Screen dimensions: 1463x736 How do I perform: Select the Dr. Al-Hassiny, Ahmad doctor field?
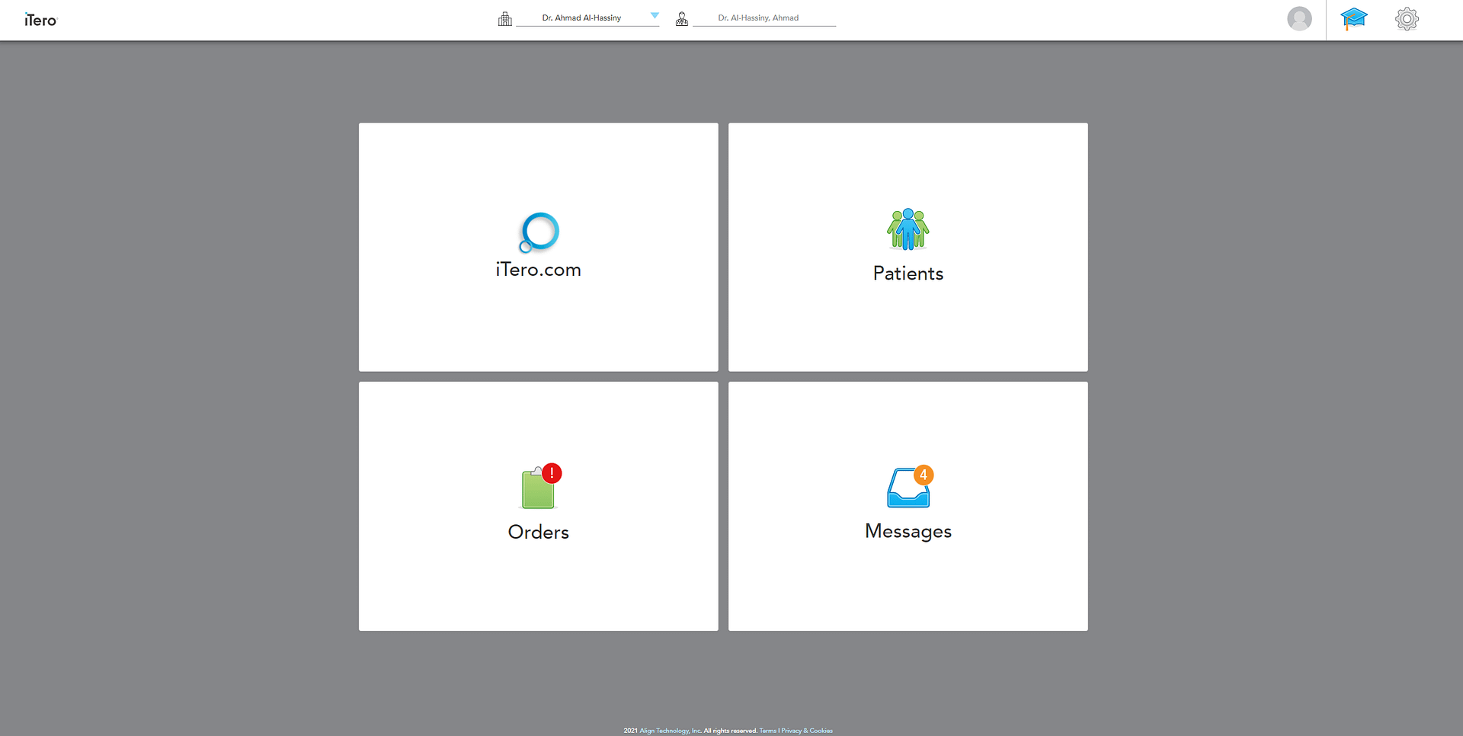tap(758, 18)
